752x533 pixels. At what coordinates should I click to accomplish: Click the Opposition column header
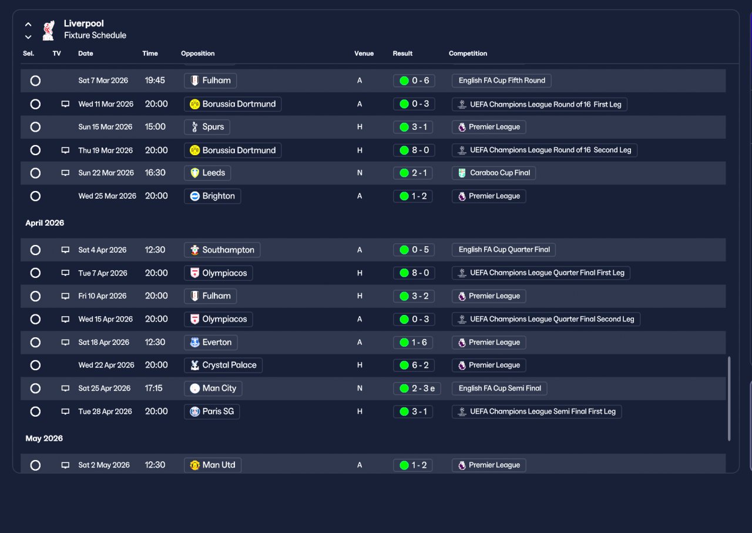point(198,53)
